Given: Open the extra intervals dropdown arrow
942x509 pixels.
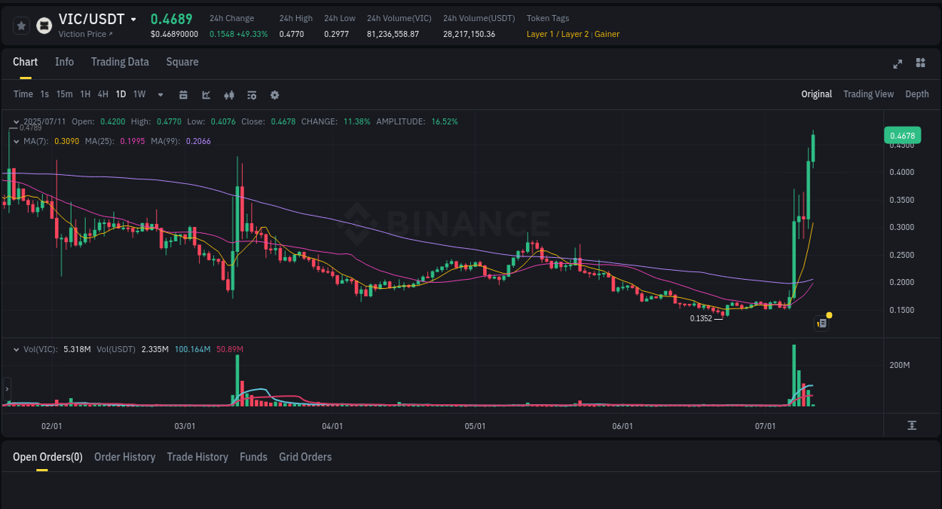Looking at the screenshot, I should 159,94.
